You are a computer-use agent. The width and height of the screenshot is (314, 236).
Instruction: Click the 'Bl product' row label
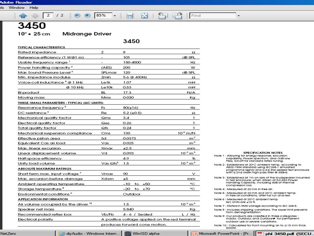pyautogui.click(x=28, y=92)
